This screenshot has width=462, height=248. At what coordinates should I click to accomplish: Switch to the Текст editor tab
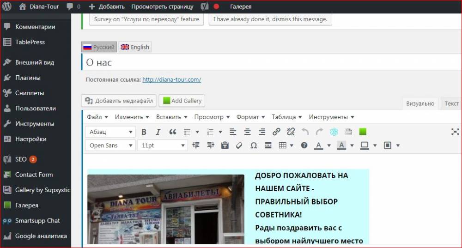point(451,103)
